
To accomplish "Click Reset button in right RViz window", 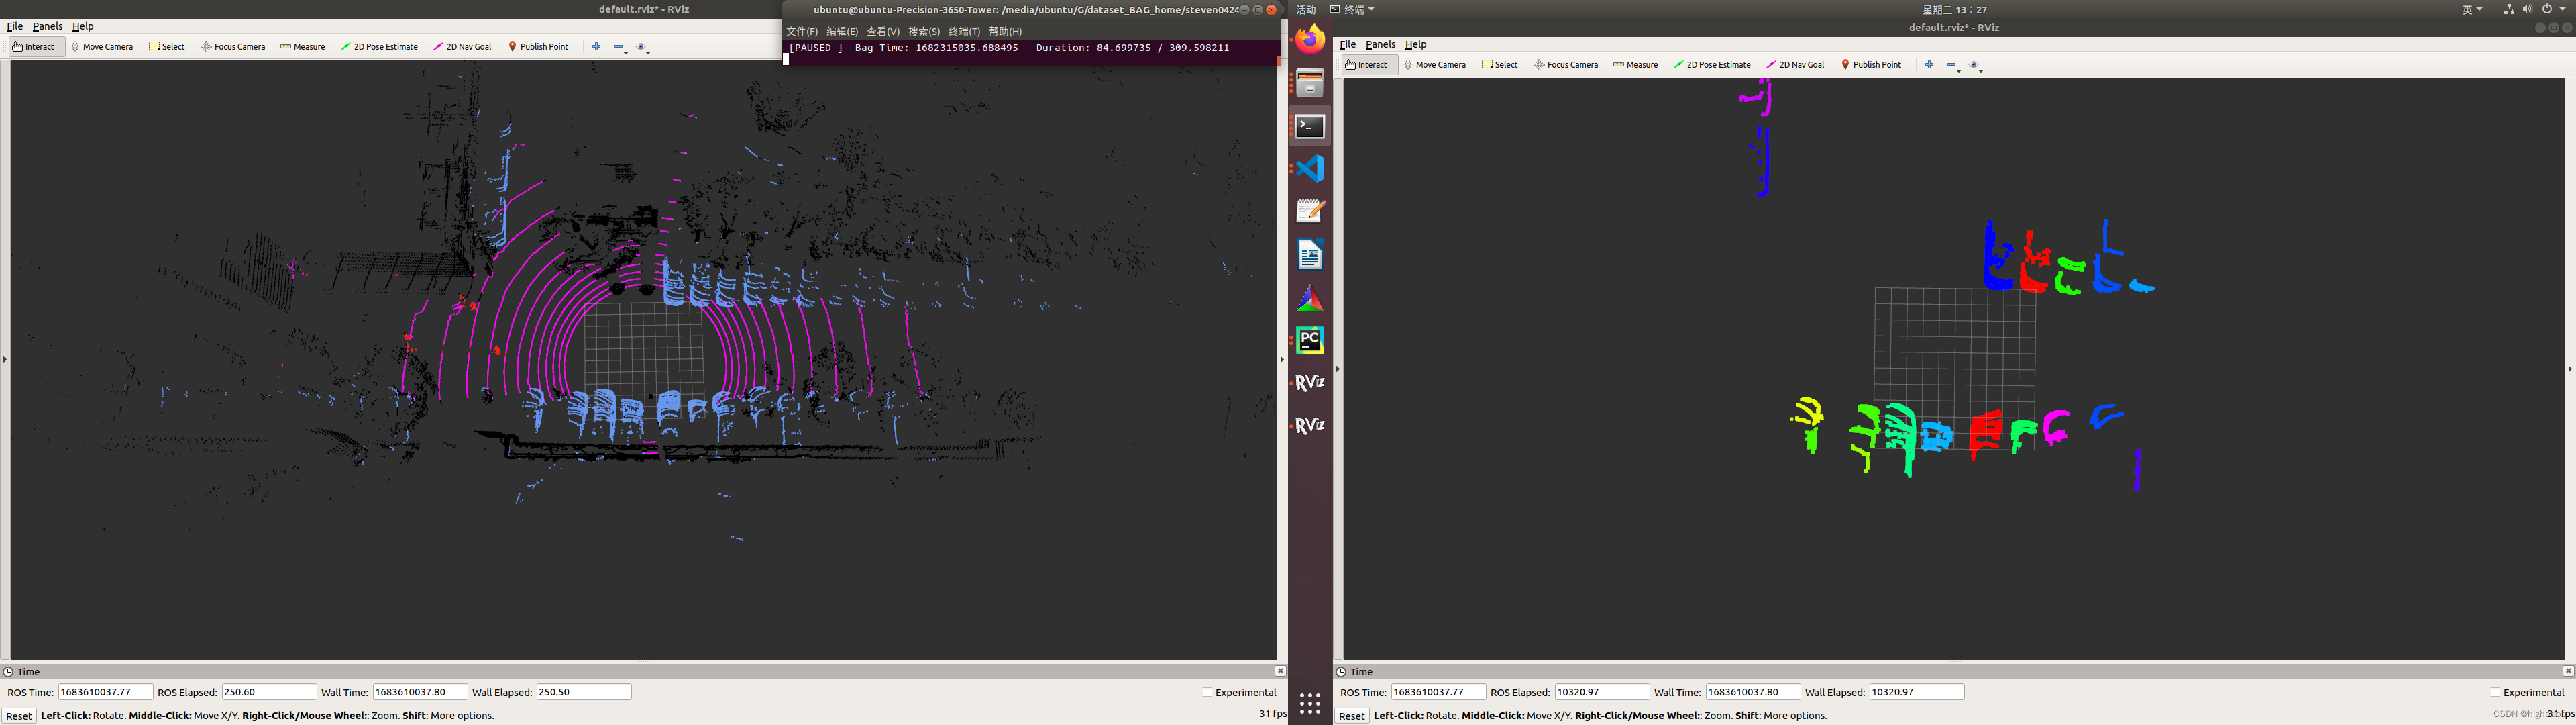I will 1352,715.
